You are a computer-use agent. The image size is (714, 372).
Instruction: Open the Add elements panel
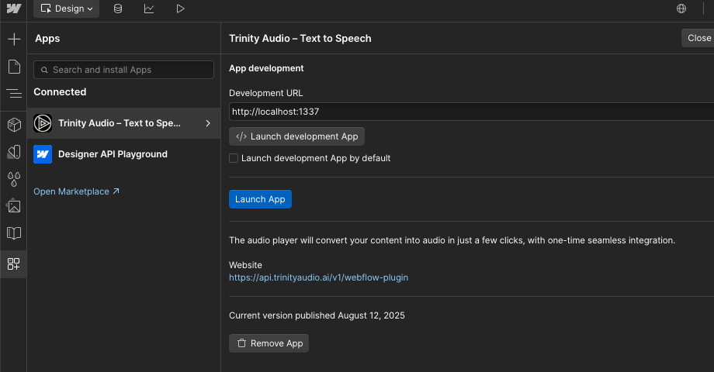[x=13, y=39]
